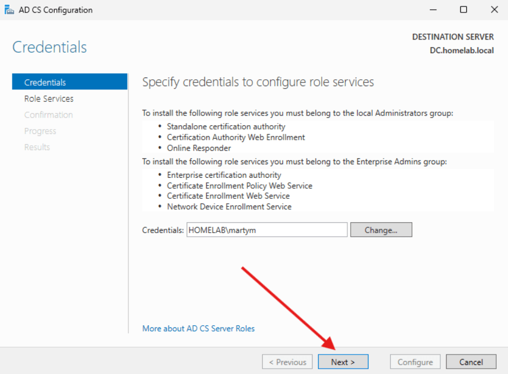This screenshot has height=374, width=508.
Task: Cancel the AD CS Configuration wizard
Action: coord(471,362)
